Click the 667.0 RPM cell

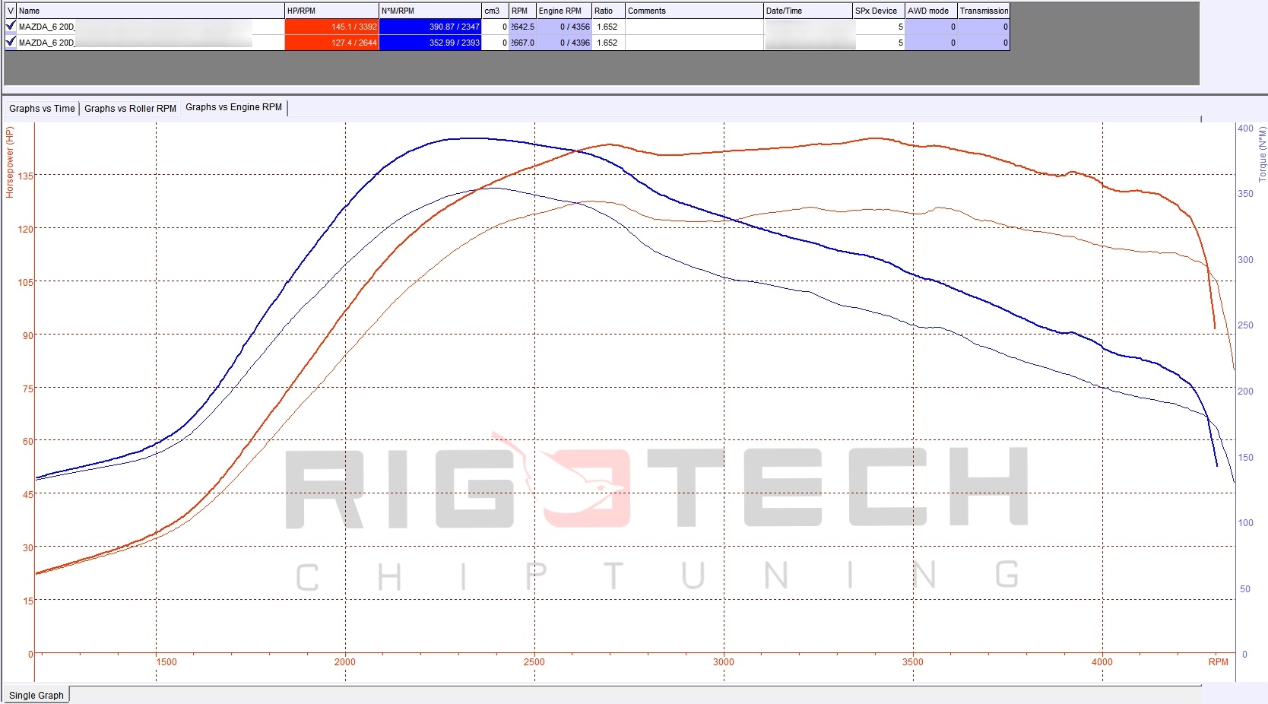pos(522,43)
